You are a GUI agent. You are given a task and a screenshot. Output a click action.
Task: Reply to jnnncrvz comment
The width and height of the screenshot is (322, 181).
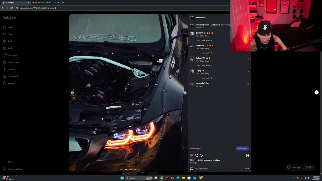(x=207, y=36)
